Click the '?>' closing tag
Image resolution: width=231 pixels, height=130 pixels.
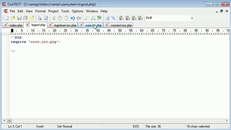coord(13,51)
